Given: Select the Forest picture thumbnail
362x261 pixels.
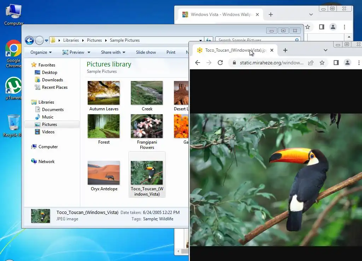Looking at the screenshot, I should tap(104, 126).
